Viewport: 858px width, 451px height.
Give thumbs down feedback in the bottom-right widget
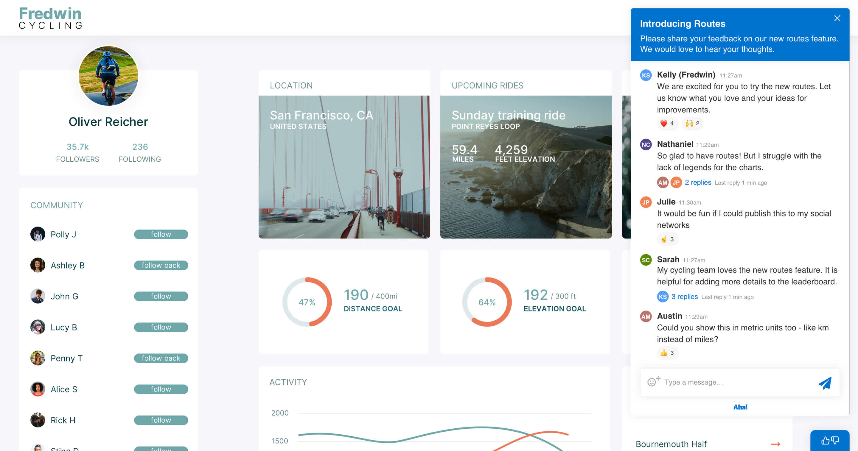[x=835, y=440]
